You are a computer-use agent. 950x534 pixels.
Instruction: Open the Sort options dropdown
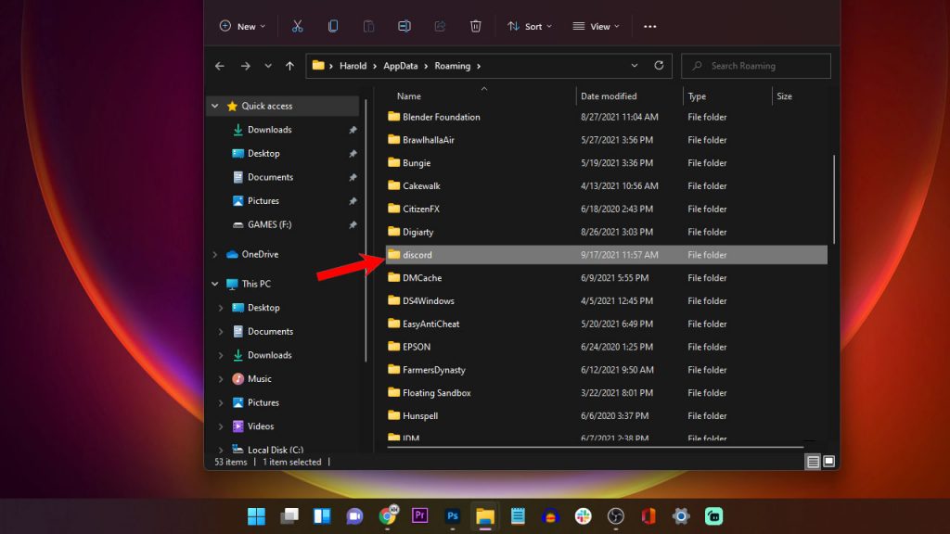pos(530,26)
